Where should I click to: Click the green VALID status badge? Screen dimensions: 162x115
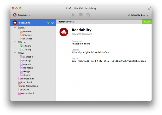(147, 22)
